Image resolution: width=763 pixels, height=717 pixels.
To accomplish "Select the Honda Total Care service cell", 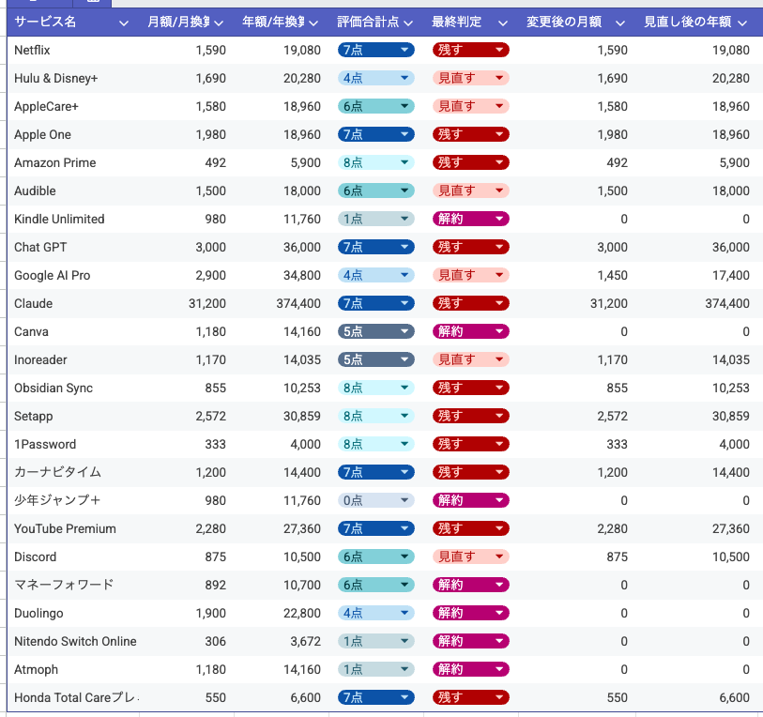I will tap(75, 697).
